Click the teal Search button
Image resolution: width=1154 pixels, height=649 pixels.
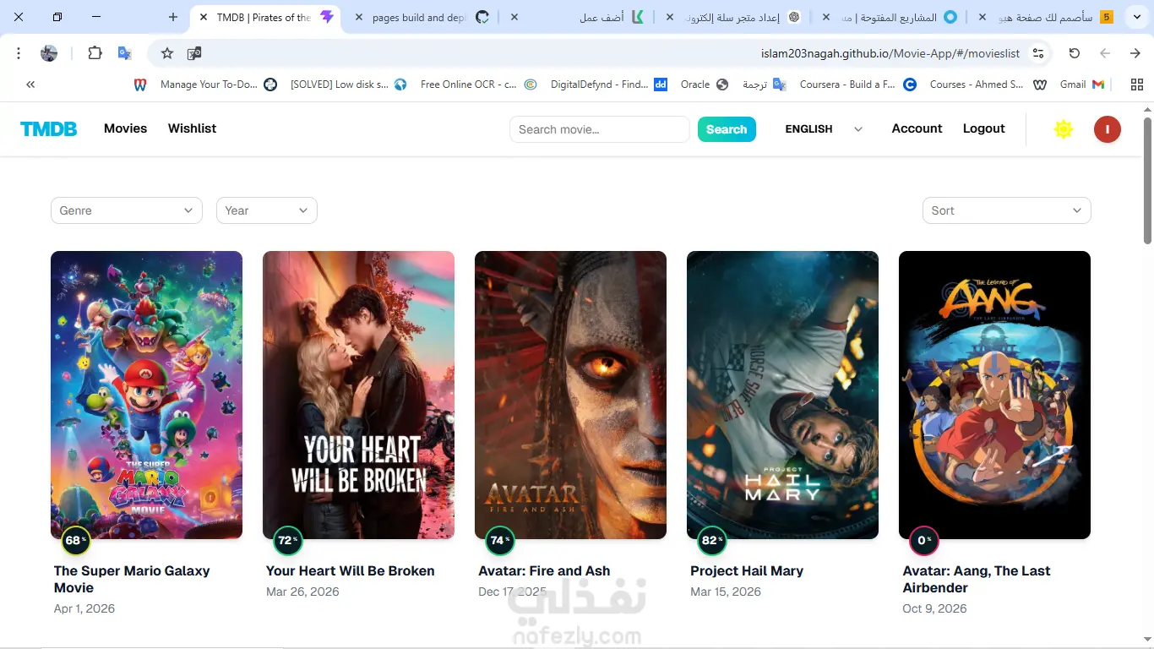[727, 129]
